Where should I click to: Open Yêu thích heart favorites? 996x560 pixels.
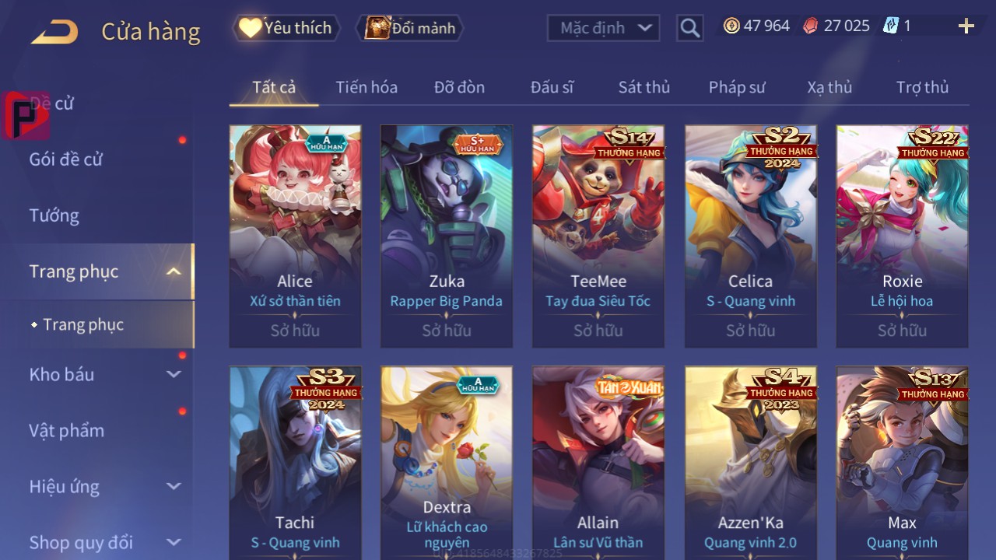286,28
